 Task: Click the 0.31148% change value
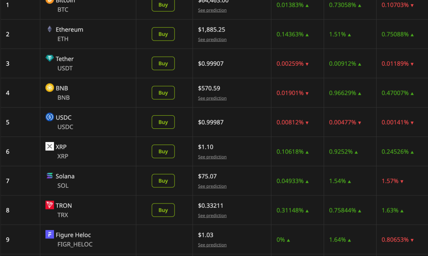[x=290, y=210]
